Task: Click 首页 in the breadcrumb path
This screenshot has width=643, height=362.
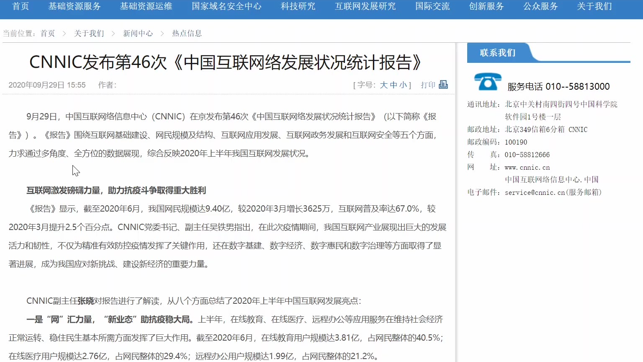Action: pyautogui.click(x=48, y=34)
